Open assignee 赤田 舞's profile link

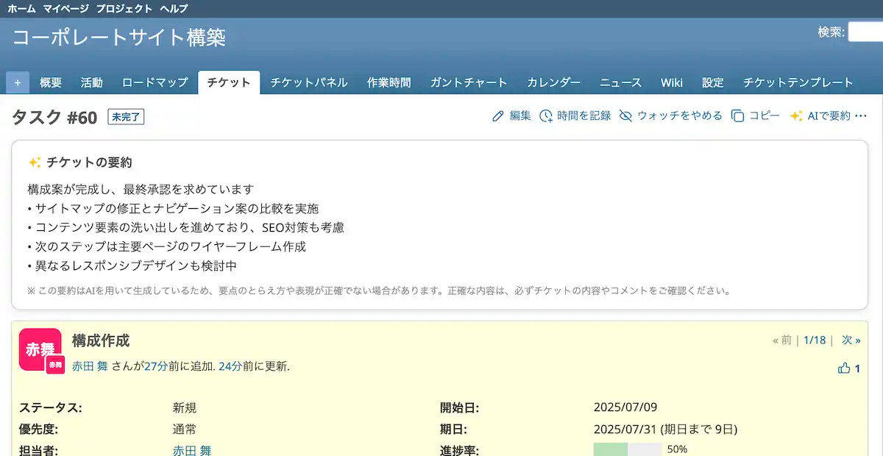(x=191, y=452)
